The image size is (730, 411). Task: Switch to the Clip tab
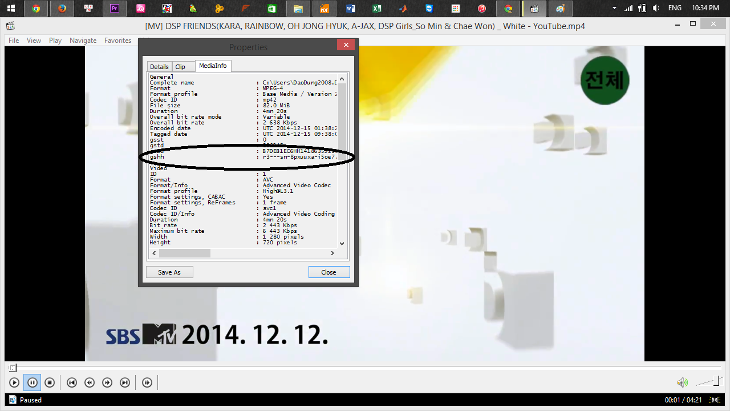point(180,67)
